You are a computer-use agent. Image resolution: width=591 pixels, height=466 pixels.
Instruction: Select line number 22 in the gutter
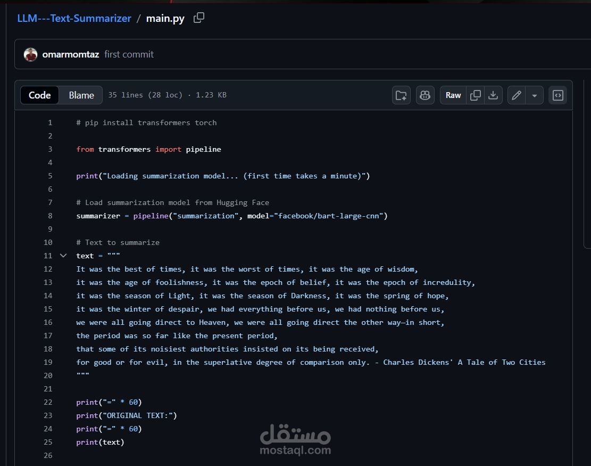[47, 402]
